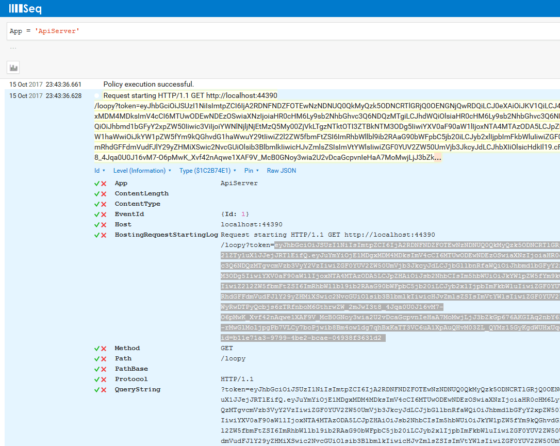
Task: Click green checkmark beside App property
Action: tap(96, 184)
